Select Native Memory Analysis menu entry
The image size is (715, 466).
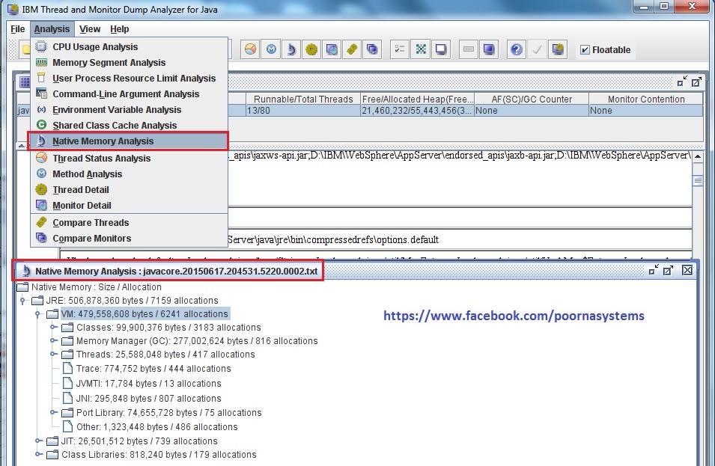[129, 141]
